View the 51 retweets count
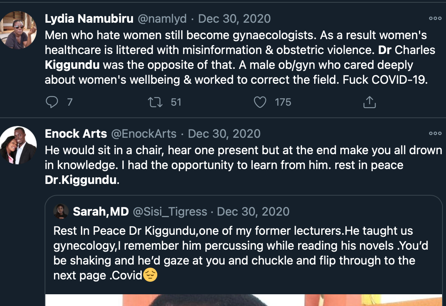The height and width of the screenshot is (306, 446). [176, 102]
